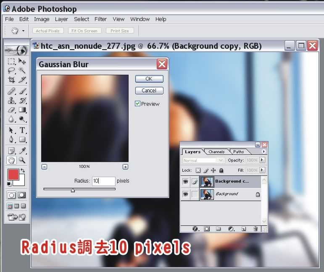
Task: Create a new layer set folder
Action: [219, 229]
